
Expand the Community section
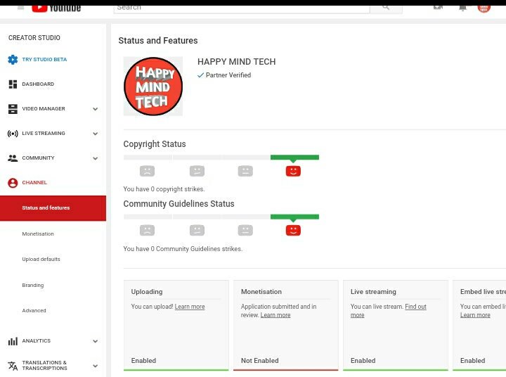[x=95, y=158]
